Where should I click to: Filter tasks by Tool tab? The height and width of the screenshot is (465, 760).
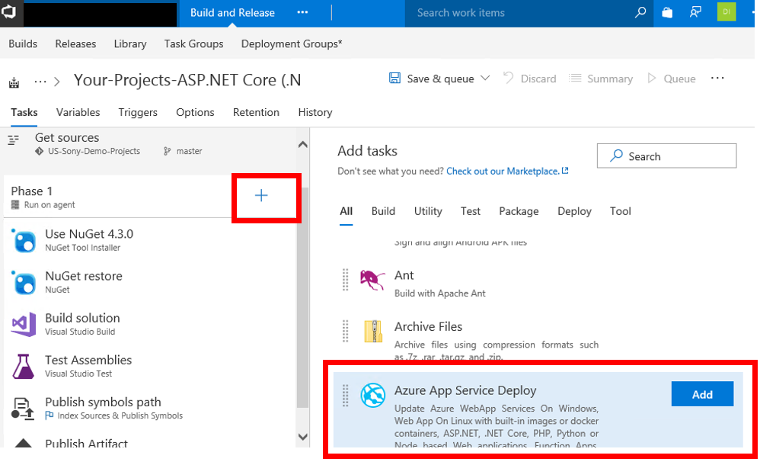(621, 212)
